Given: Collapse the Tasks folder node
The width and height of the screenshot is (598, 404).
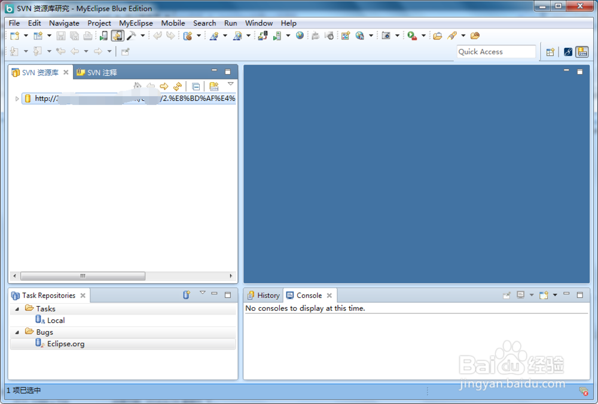Looking at the screenshot, I should (17, 309).
